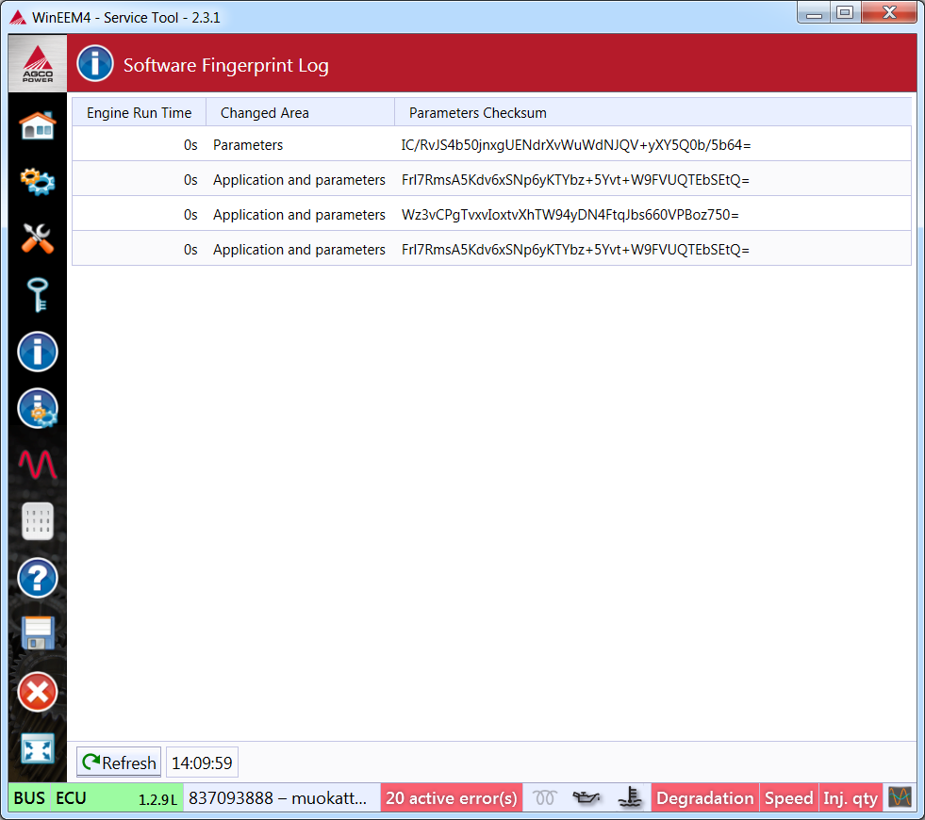The width and height of the screenshot is (925, 820).
Task: Click the oil can status icon
Action: tap(586, 798)
